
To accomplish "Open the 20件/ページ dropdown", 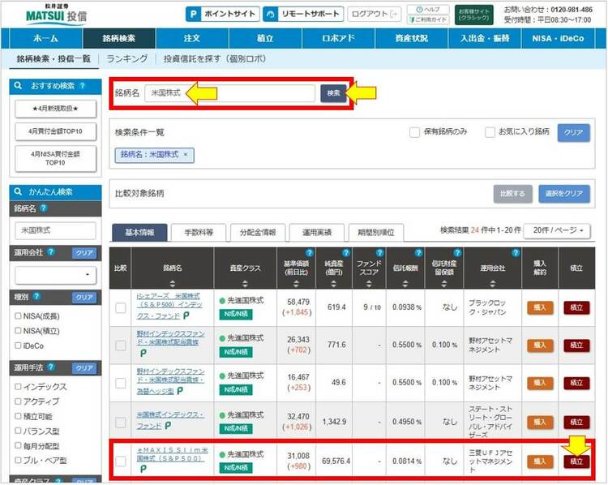I will point(557,230).
